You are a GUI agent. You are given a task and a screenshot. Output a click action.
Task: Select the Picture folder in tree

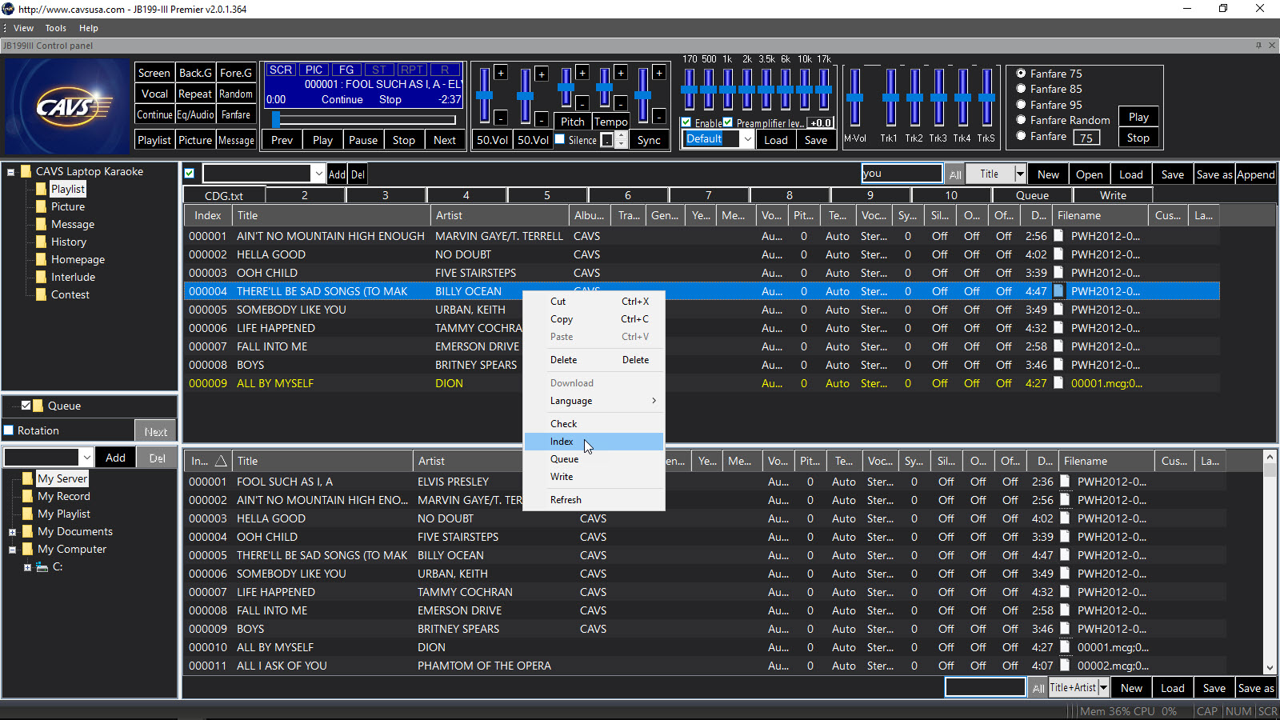(x=67, y=206)
